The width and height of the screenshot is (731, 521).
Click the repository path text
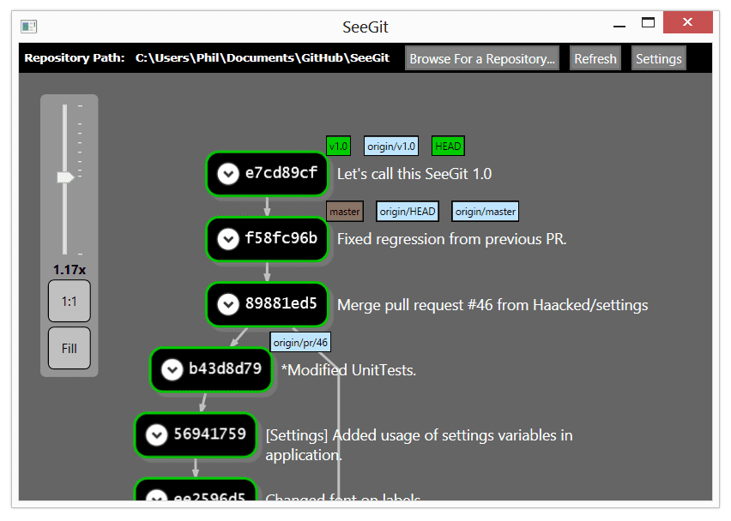click(x=263, y=57)
